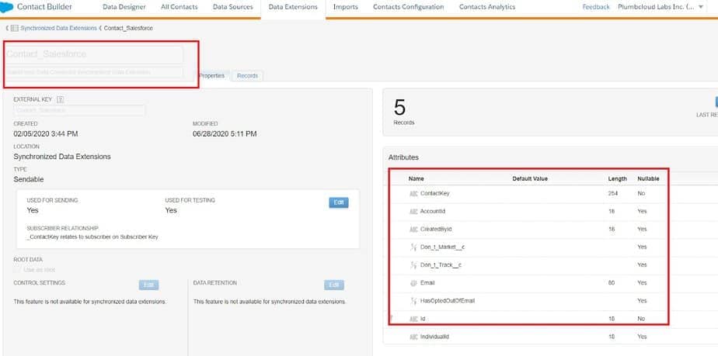Image resolution: width=718 pixels, height=356 pixels.
Task: Open the Data Designer tab
Action: [x=124, y=7]
